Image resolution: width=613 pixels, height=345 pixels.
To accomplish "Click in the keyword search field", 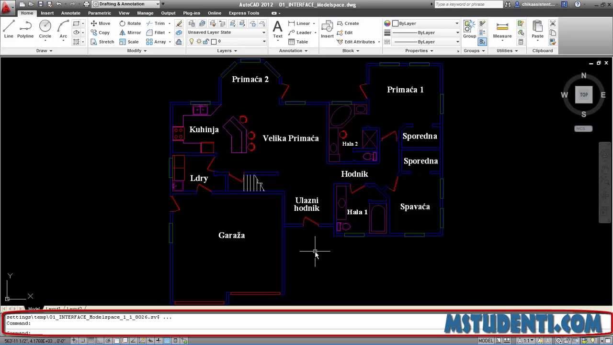I will coord(468,4).
